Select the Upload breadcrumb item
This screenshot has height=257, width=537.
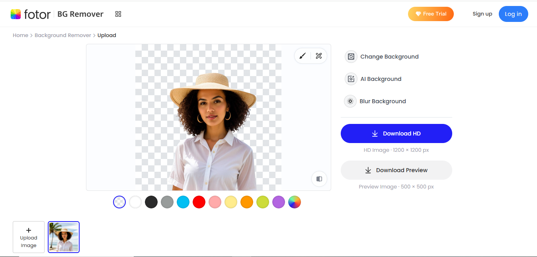[107, 35]
